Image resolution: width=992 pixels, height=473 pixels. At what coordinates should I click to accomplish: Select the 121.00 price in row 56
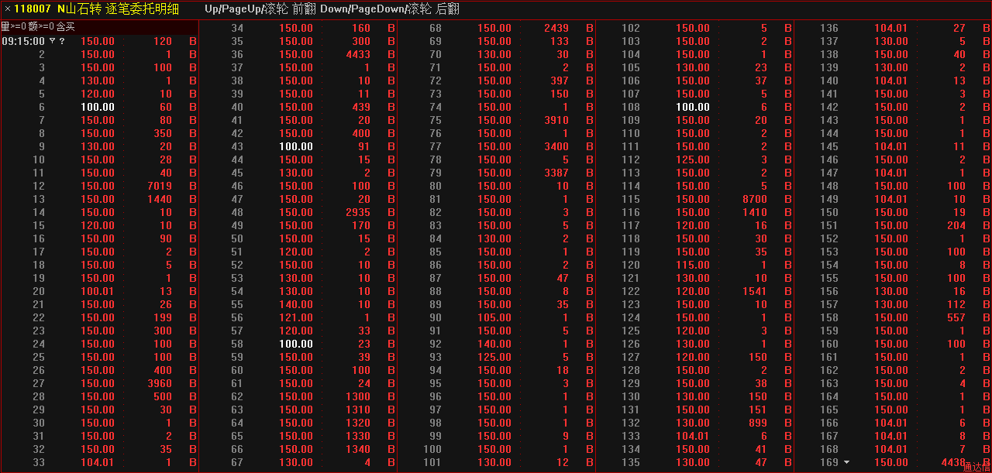tap(296, 317)
